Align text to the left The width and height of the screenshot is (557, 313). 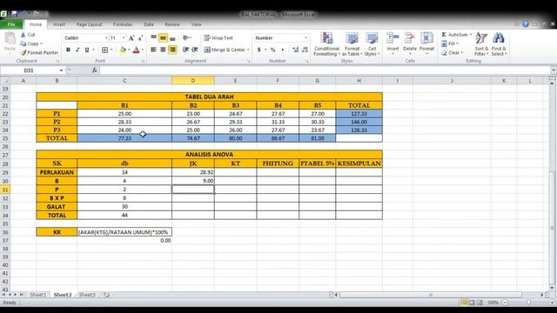point(153,50)
